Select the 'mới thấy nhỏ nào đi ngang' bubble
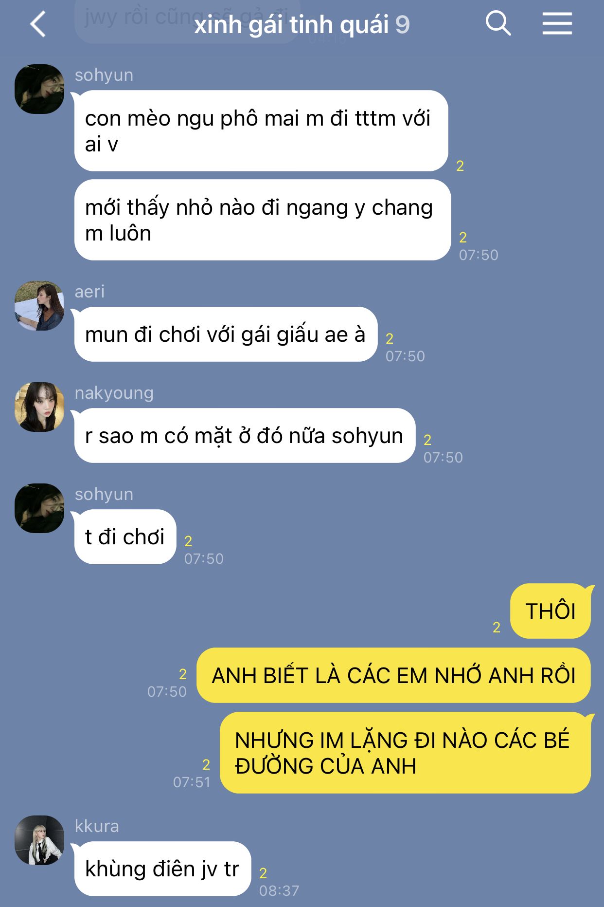This screenshot has width=604, height=907. [x=263, y=220]
